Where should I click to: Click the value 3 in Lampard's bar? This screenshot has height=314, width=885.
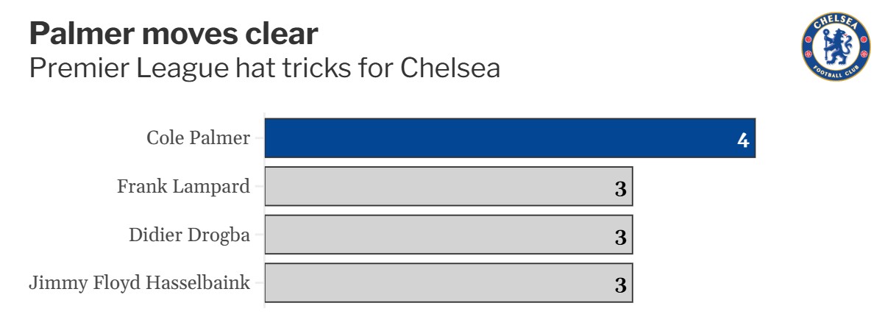coord(620,189)
